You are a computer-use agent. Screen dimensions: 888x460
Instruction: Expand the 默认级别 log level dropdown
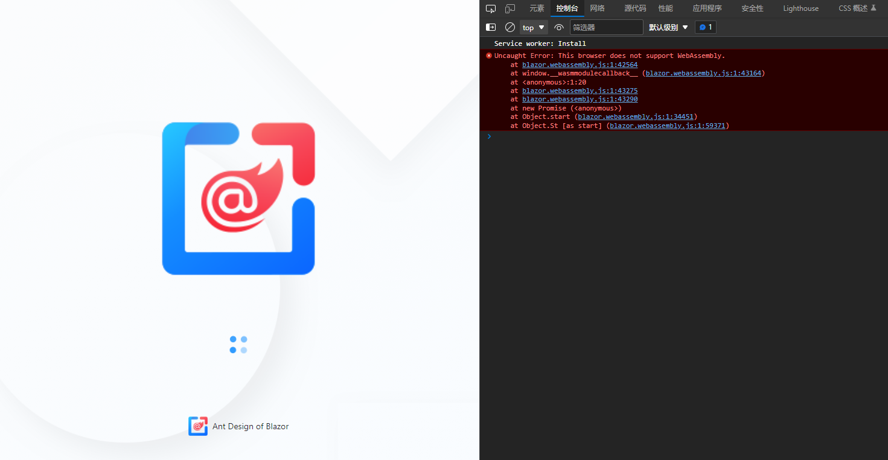point(668,27)
